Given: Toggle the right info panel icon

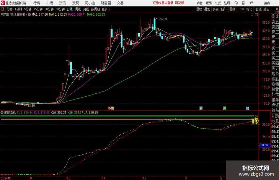Looking at the screenshot, I should click(256, 15).
